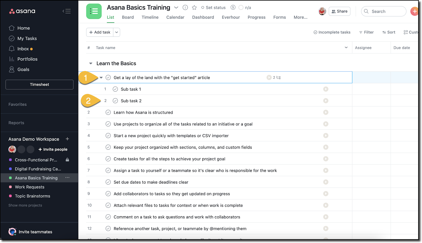The image size is (422, 243).
Task: Click the orange quick add plus button
Action: click(x=414, y=11)
